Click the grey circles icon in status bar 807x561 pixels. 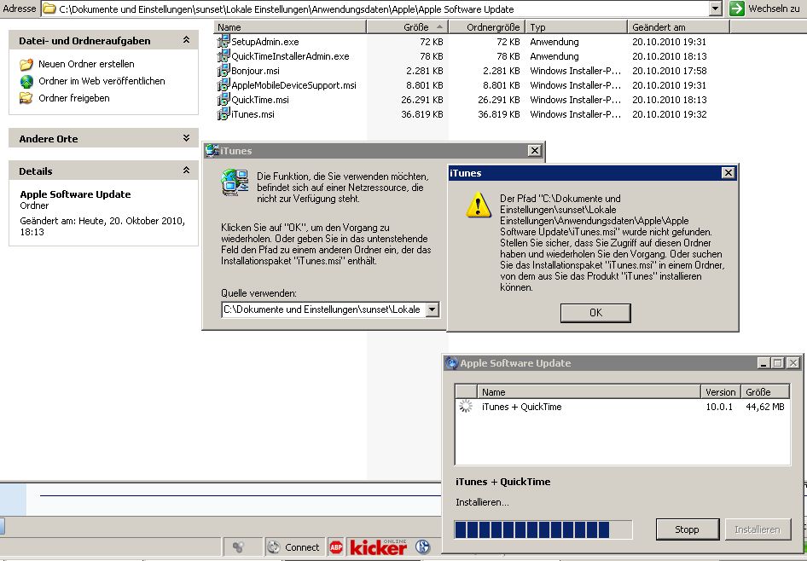tap(238, 547)
